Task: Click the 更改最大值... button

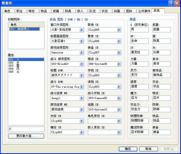Action: (26, 136)
